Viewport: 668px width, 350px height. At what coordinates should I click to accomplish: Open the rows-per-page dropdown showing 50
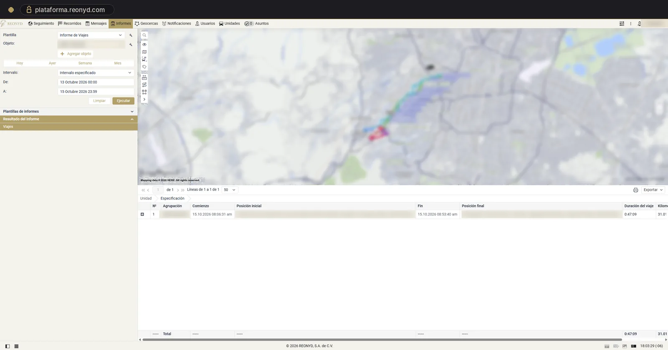click(x=230, y=190)
